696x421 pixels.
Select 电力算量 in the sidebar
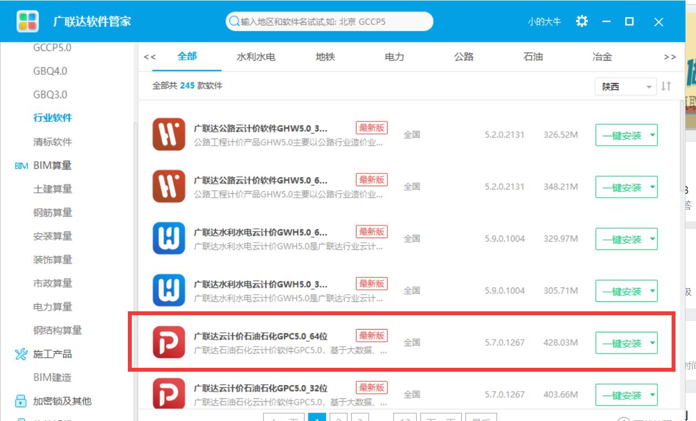[53, 307]
